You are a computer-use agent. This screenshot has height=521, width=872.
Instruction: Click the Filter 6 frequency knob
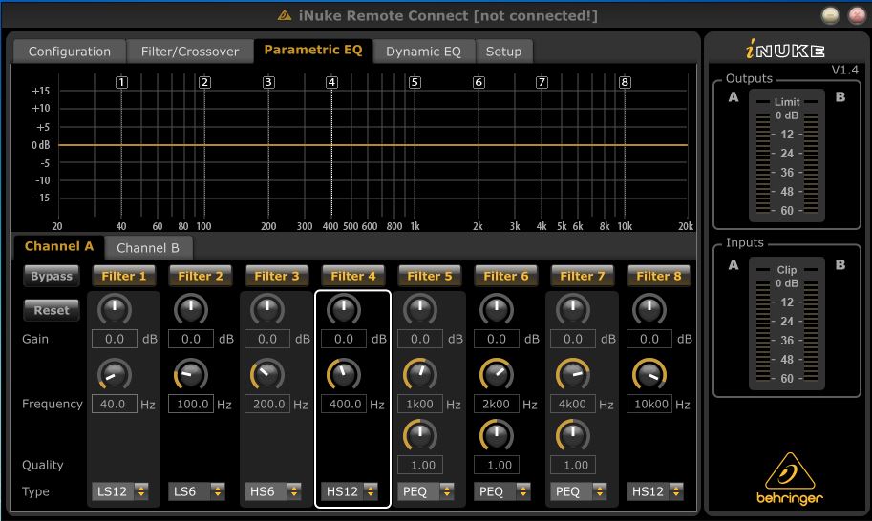pos(497,375)
